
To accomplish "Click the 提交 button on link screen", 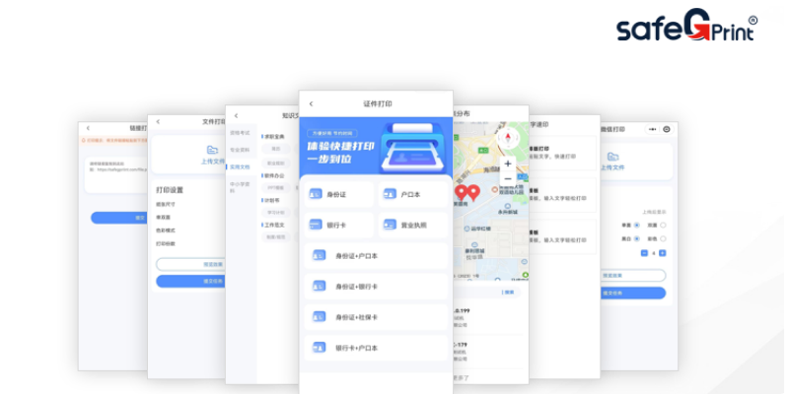I will (x=118, y=218).
